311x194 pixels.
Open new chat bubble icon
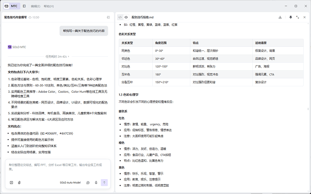(88, 182)
